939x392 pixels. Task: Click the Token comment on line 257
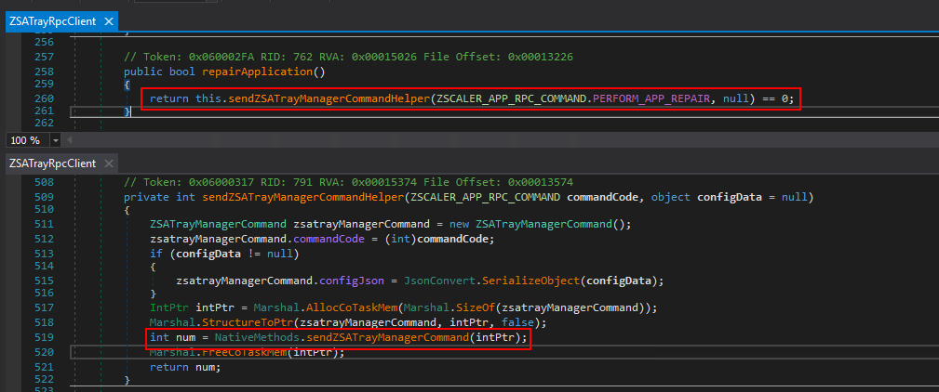pyautogui.click(x=349, y=57)
